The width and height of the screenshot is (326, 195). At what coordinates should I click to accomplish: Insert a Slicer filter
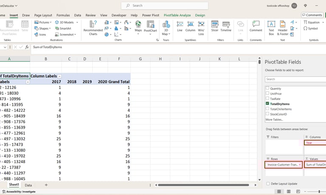click(214, 26)
